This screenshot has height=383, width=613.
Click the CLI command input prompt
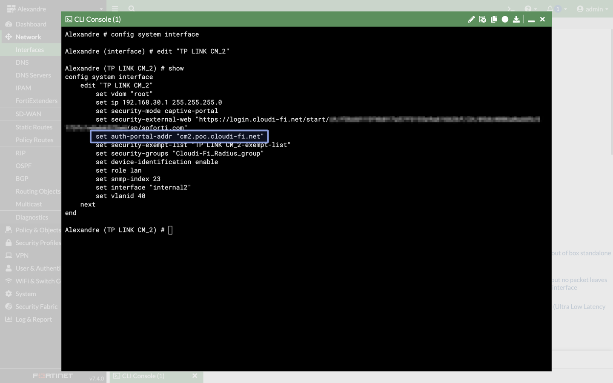pos(170,230)
